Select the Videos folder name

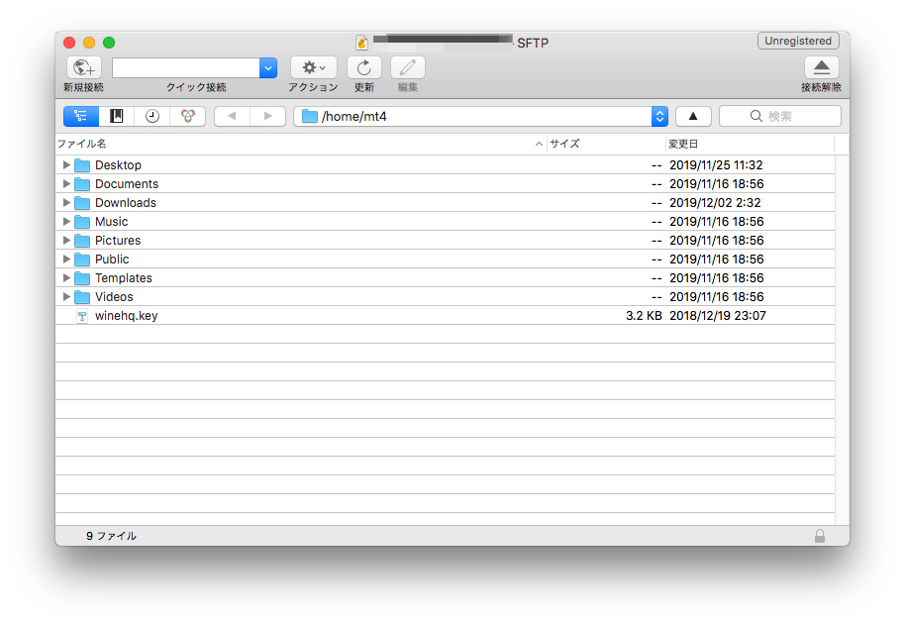click(x=114, y=296)
